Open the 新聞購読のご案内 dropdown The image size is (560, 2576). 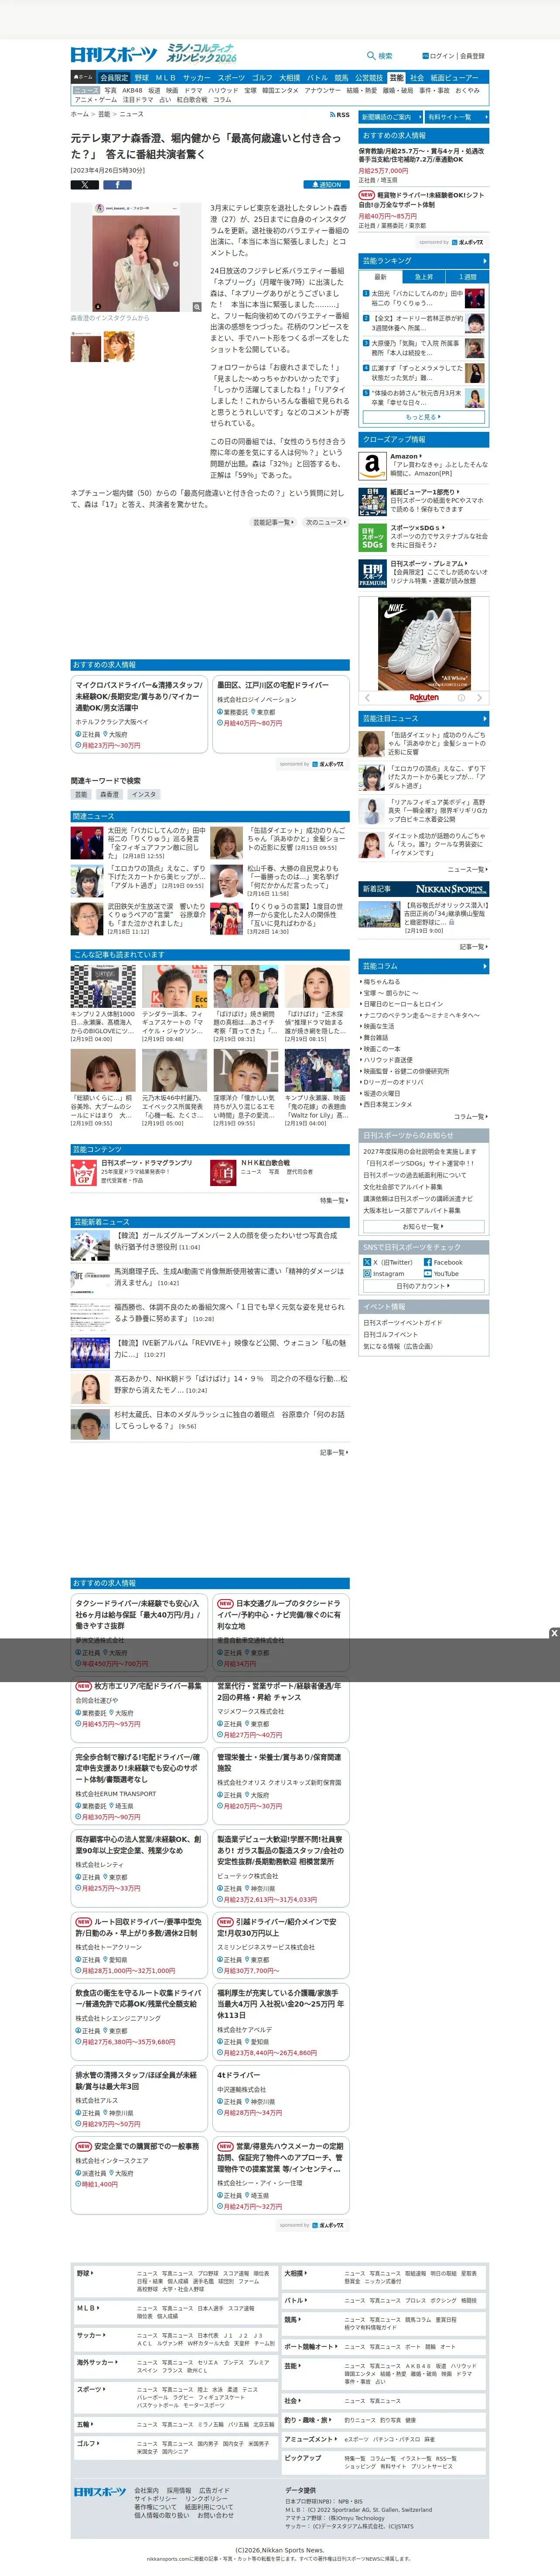[x=390, y=117]
